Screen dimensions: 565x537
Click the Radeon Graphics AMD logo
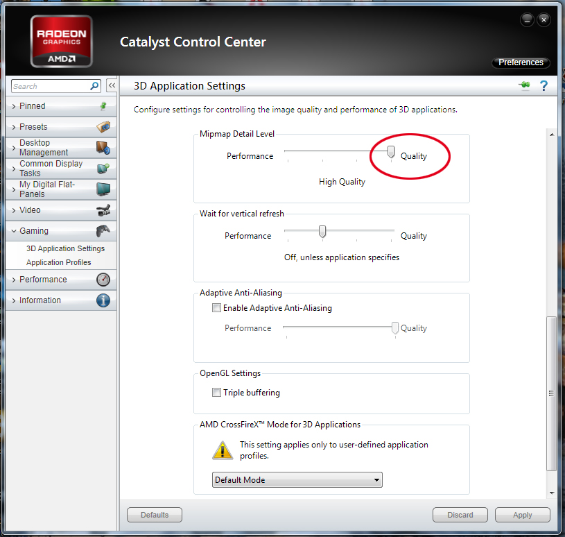pyautogui.click(x=61, y=41)
